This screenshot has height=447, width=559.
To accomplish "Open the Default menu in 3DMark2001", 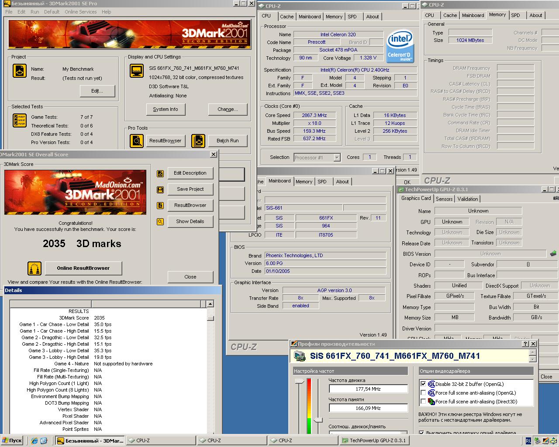I will click(52, 12).
